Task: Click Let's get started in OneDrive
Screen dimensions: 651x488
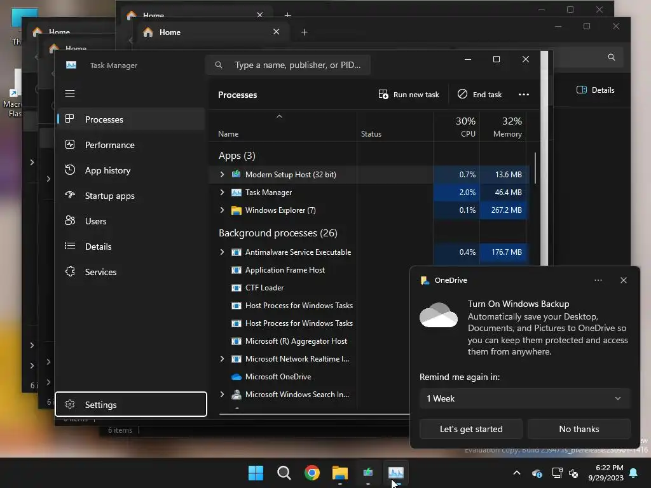Action: (x=471, y=429)
